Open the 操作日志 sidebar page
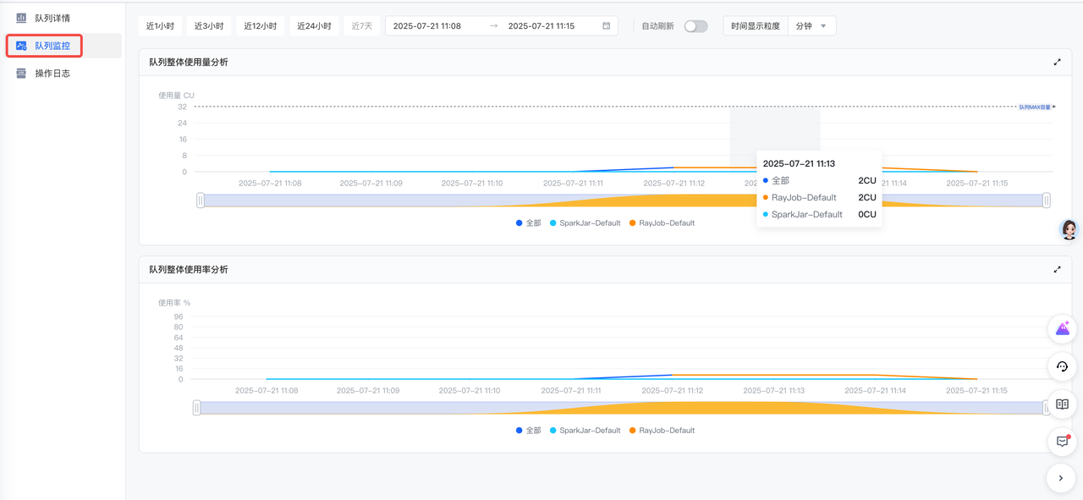 click(x=52, y=74)
